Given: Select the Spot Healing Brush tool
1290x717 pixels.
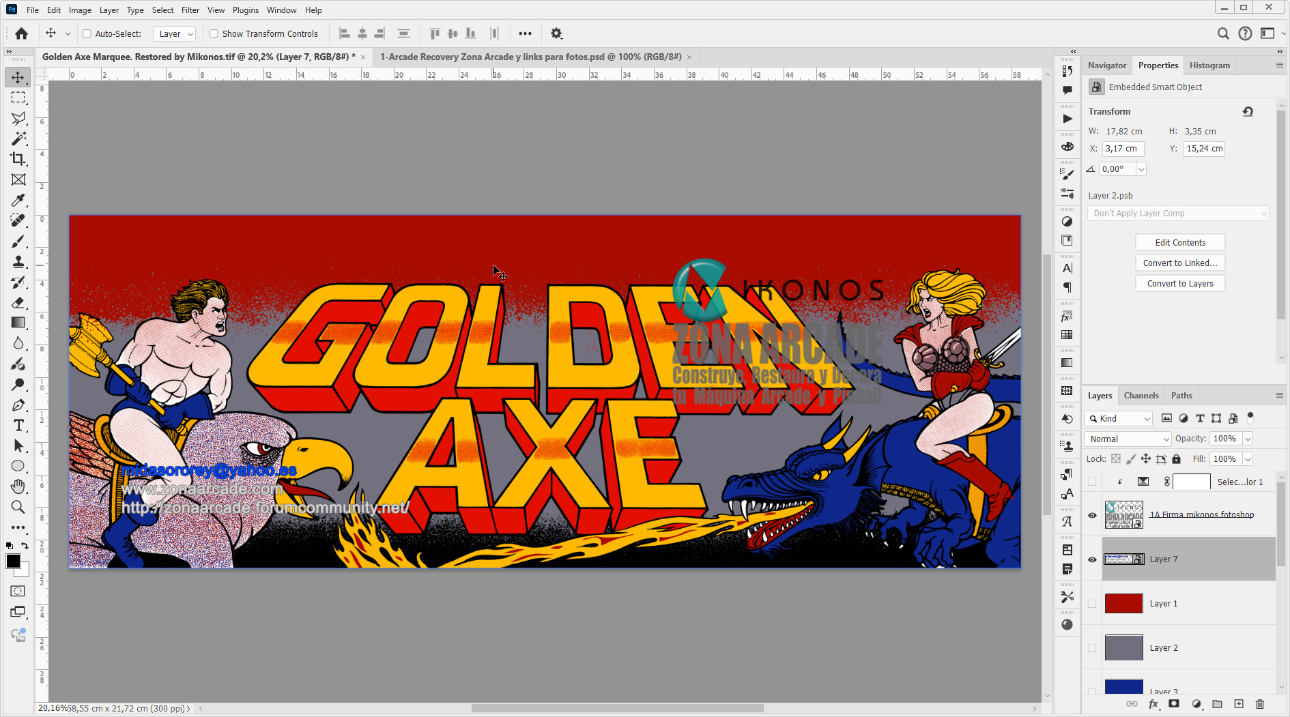Looking at the screenshot, I should click(18, 220).
